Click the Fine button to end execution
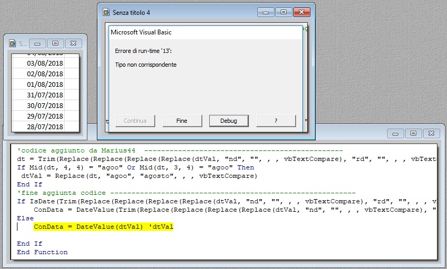 pyautogui.click(x=182, y=121)
